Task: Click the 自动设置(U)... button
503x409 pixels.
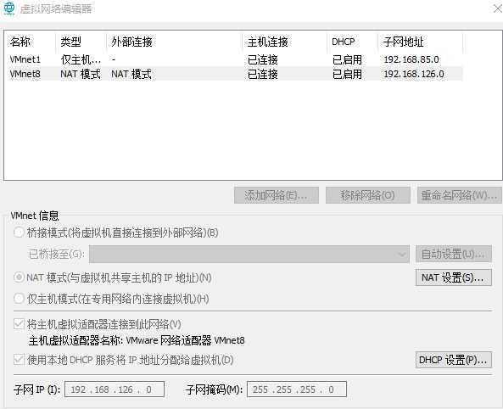Action: 454,254
